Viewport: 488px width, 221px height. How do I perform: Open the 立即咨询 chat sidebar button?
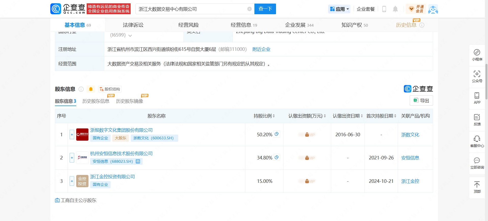(477, 163)
